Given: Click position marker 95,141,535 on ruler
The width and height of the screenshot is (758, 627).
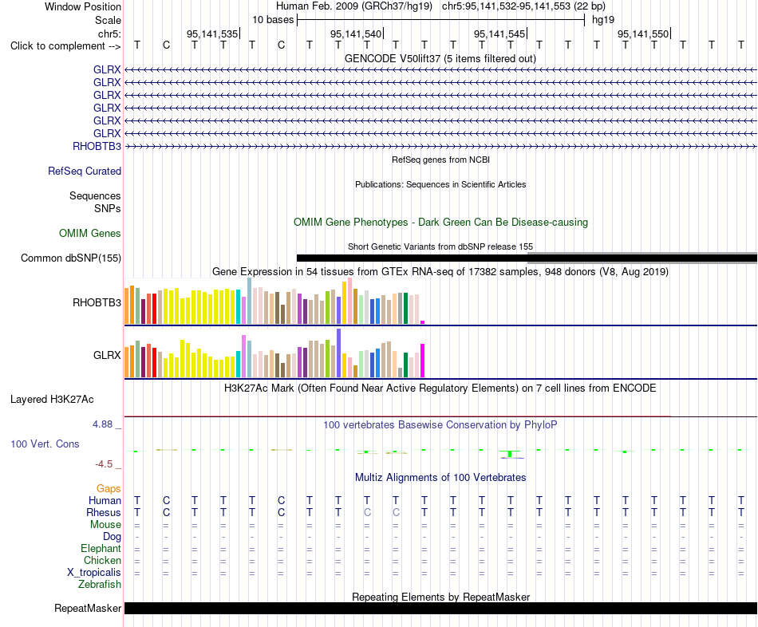Looking at the screenshot, I should pos(212,34).
